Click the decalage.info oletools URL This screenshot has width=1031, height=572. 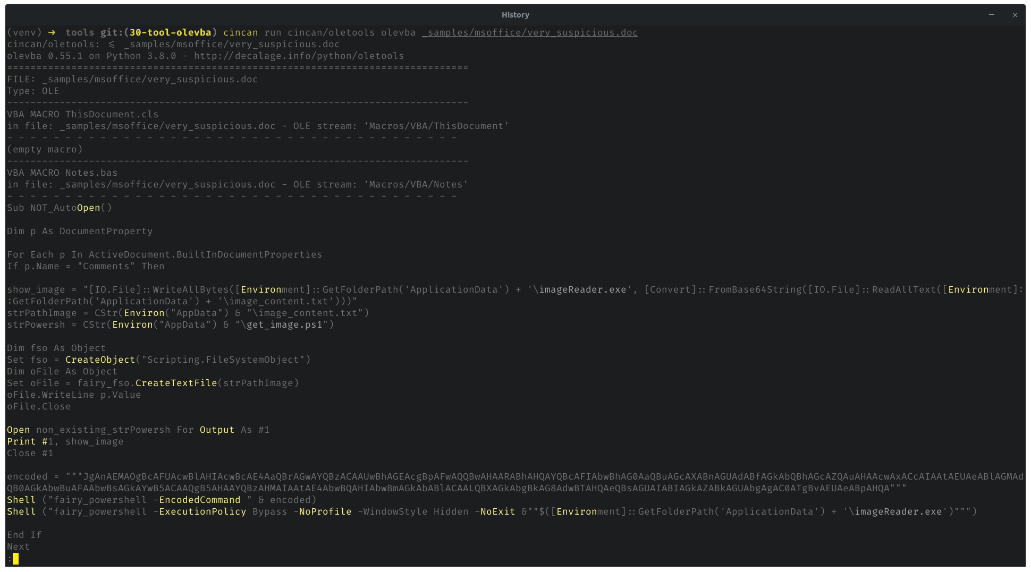(x=299, y=56)
